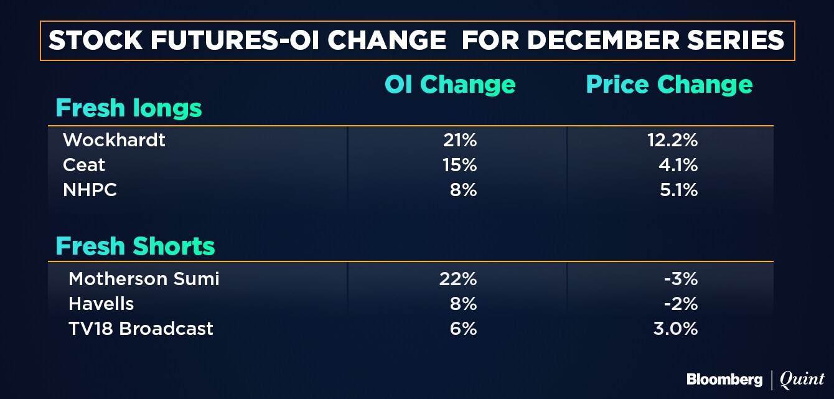
Task: Select the OI Change column header
Action: 450,85
